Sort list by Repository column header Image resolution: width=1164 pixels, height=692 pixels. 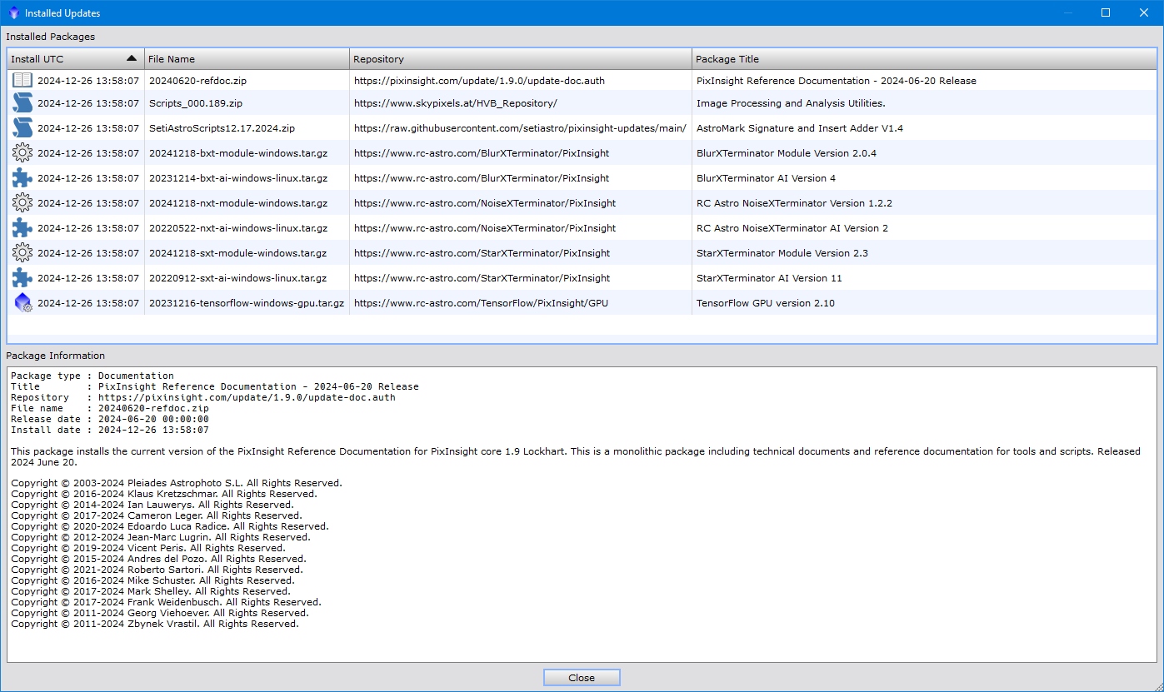point(520,59)
